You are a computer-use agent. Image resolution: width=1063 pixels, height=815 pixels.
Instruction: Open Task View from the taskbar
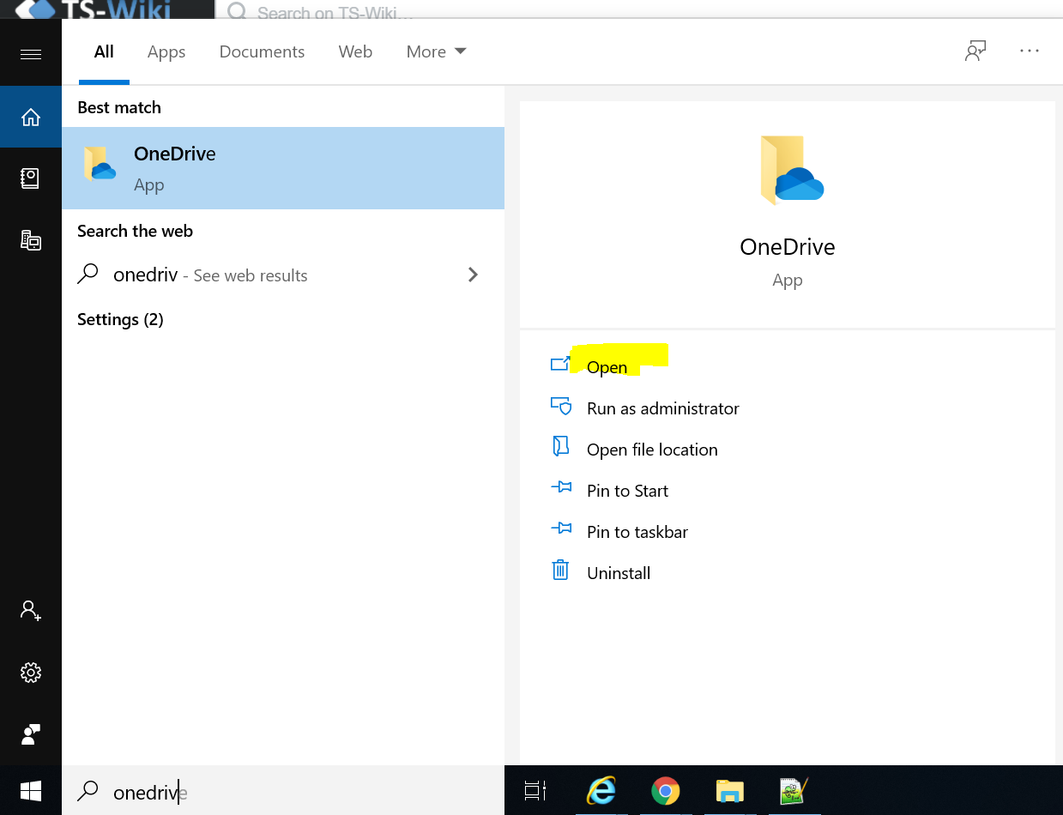[535, 790]
